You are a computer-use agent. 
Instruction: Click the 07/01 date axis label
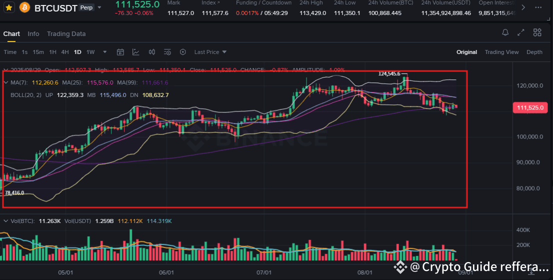point(264,272)
